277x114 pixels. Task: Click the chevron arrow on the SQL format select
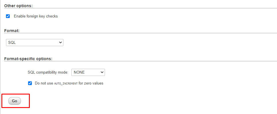(x=61, y=42)
